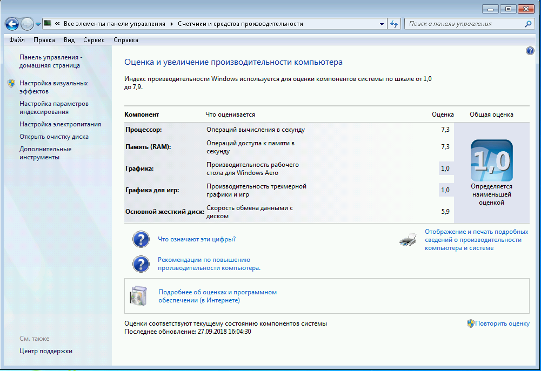Expand the arrow after 'Все элементы панели управления'
The height and width of the screenshot is (371, 541).
tap(171, 24)
